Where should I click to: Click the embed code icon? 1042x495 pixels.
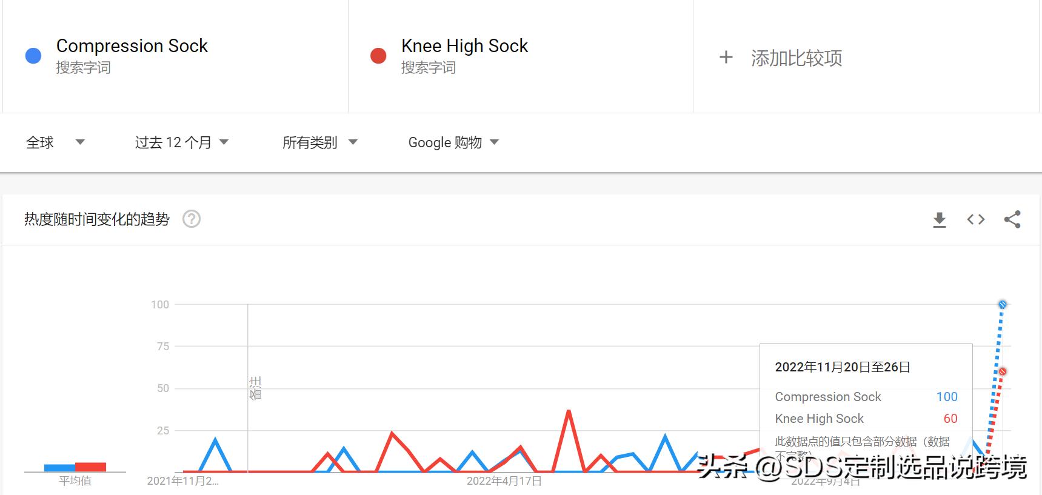(x=975, y=219)
